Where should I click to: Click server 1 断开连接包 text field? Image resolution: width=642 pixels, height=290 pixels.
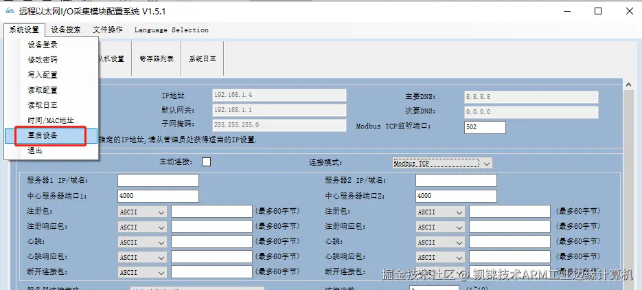tap(211, 272)
